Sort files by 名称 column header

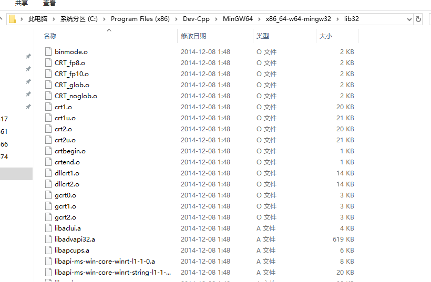point(50,36)
